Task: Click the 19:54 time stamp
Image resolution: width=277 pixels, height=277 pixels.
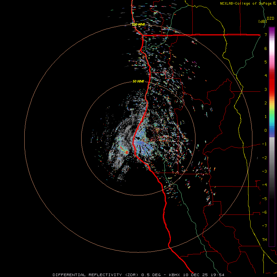Action: 217,275
